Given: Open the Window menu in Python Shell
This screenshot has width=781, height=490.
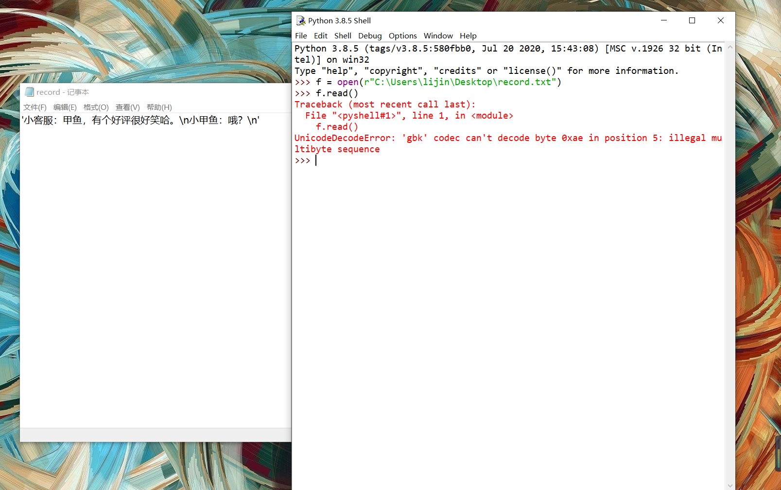Looking at the screenshot, I should [x=438, y=35].
